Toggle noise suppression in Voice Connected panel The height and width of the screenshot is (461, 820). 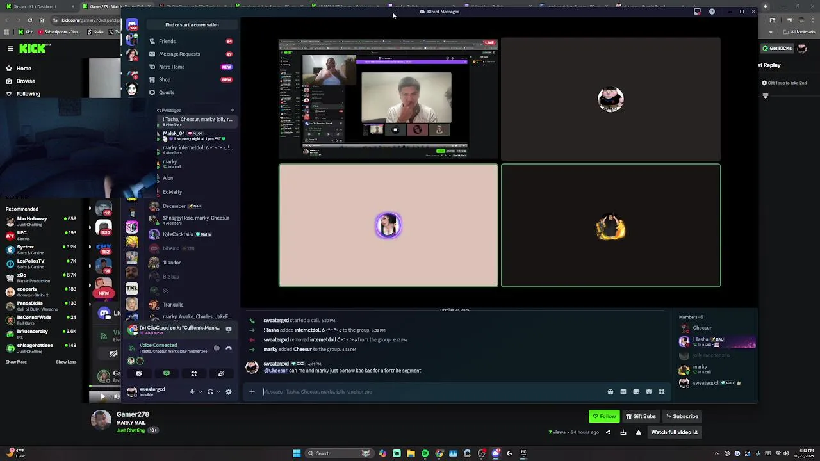(217, 348)
